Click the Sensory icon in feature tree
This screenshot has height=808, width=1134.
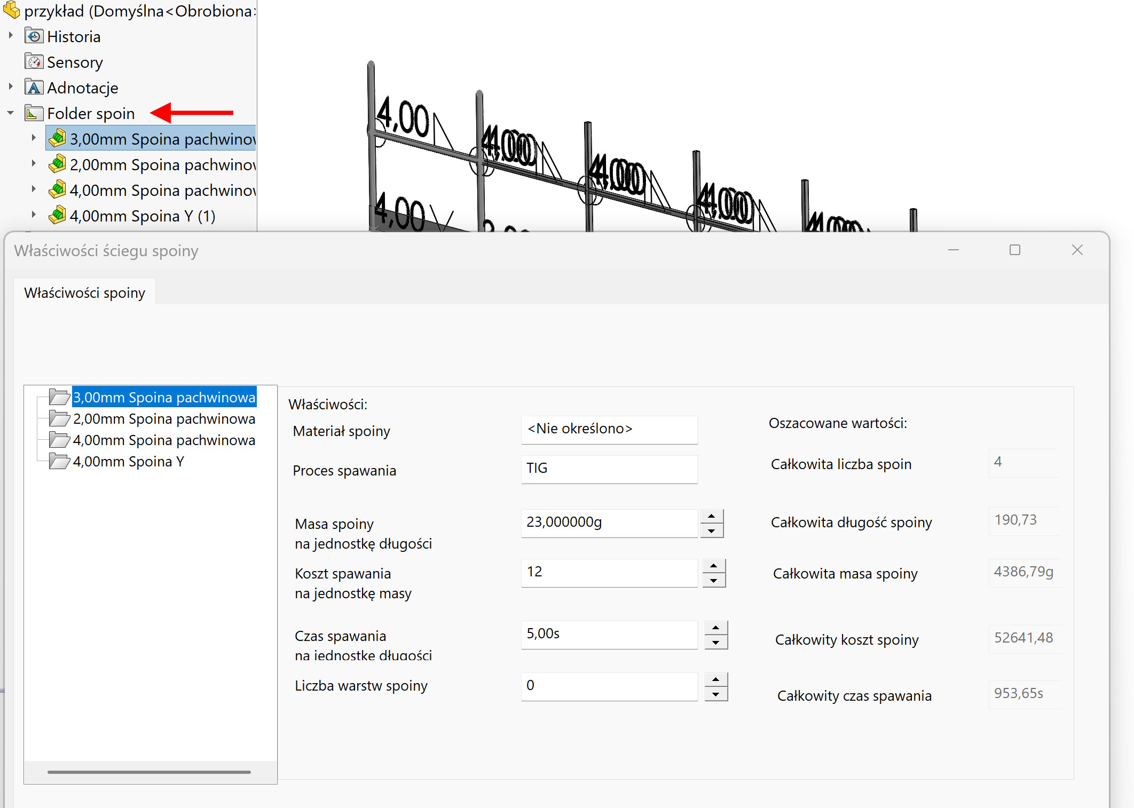(34, 62)
